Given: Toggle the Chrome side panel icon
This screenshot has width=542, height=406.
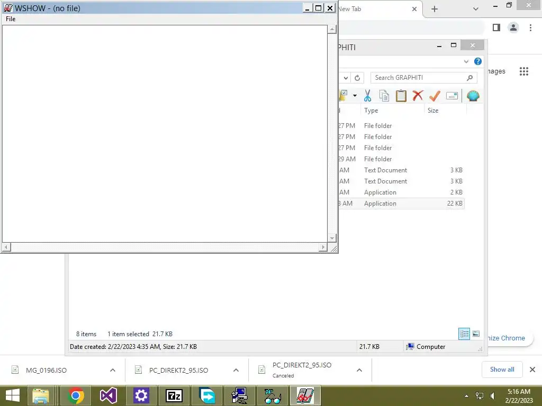Looking at the screenshot, I should [x=496, y=27].
